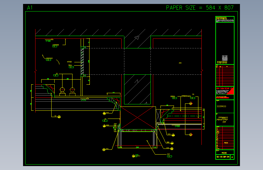Click the revision triangle beside the drawing number
The height and width of the screenshot is (170, 263).
tap(232, 157)
